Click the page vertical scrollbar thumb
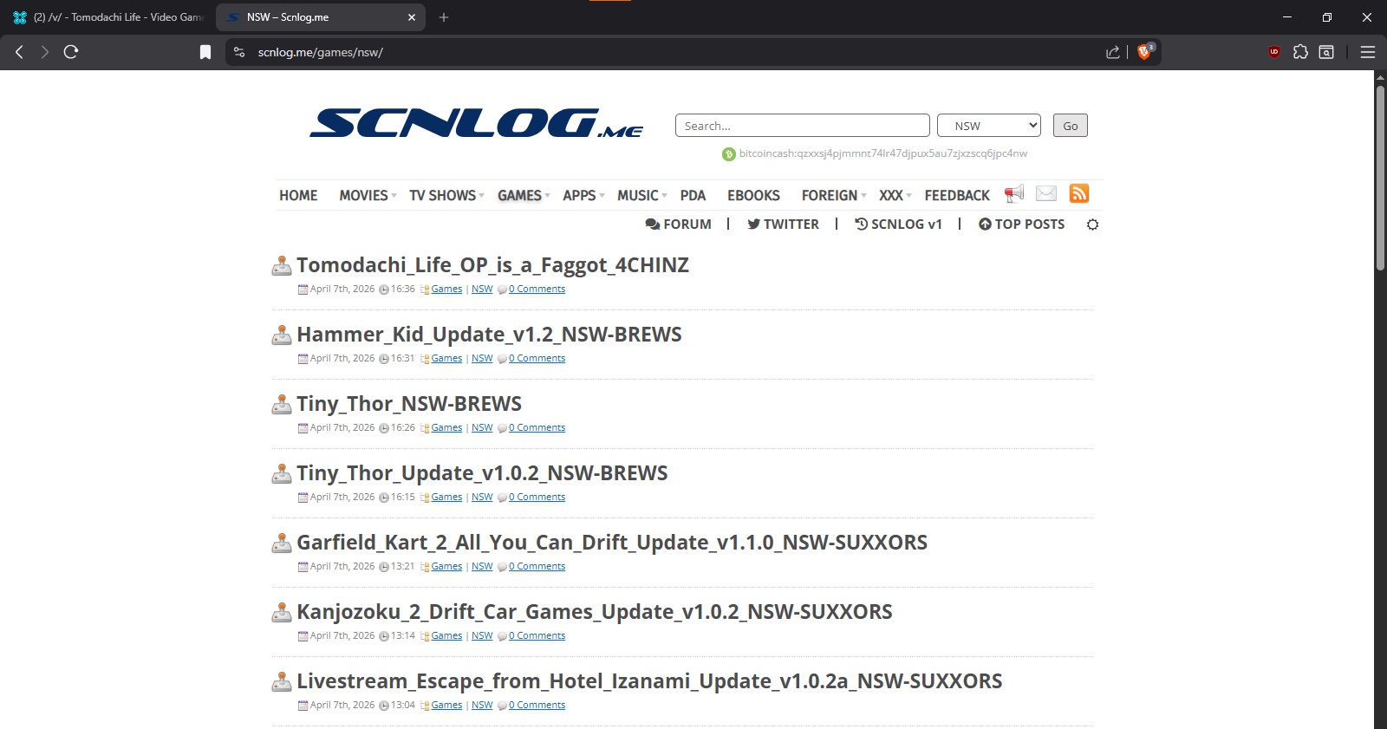The width and height of the screenshot is (1387, 729). [x=1380, y=178]
